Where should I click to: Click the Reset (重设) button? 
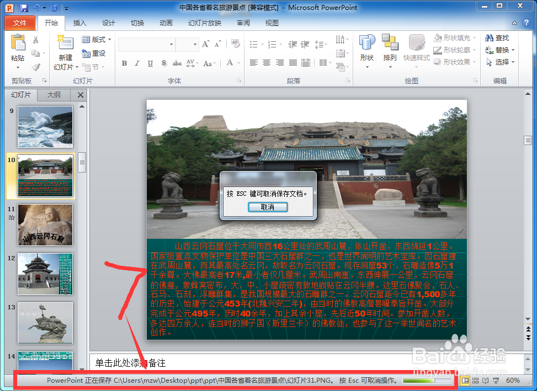point(94,53)
